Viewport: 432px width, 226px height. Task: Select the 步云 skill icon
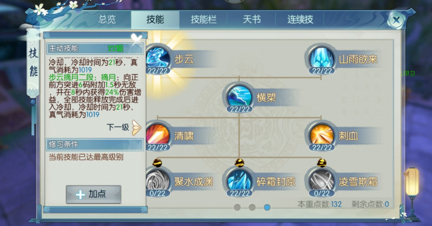point(158,58)
